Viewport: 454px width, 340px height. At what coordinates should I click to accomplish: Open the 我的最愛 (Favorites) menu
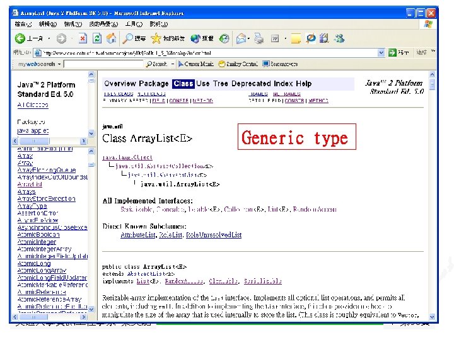pos(103,24)
